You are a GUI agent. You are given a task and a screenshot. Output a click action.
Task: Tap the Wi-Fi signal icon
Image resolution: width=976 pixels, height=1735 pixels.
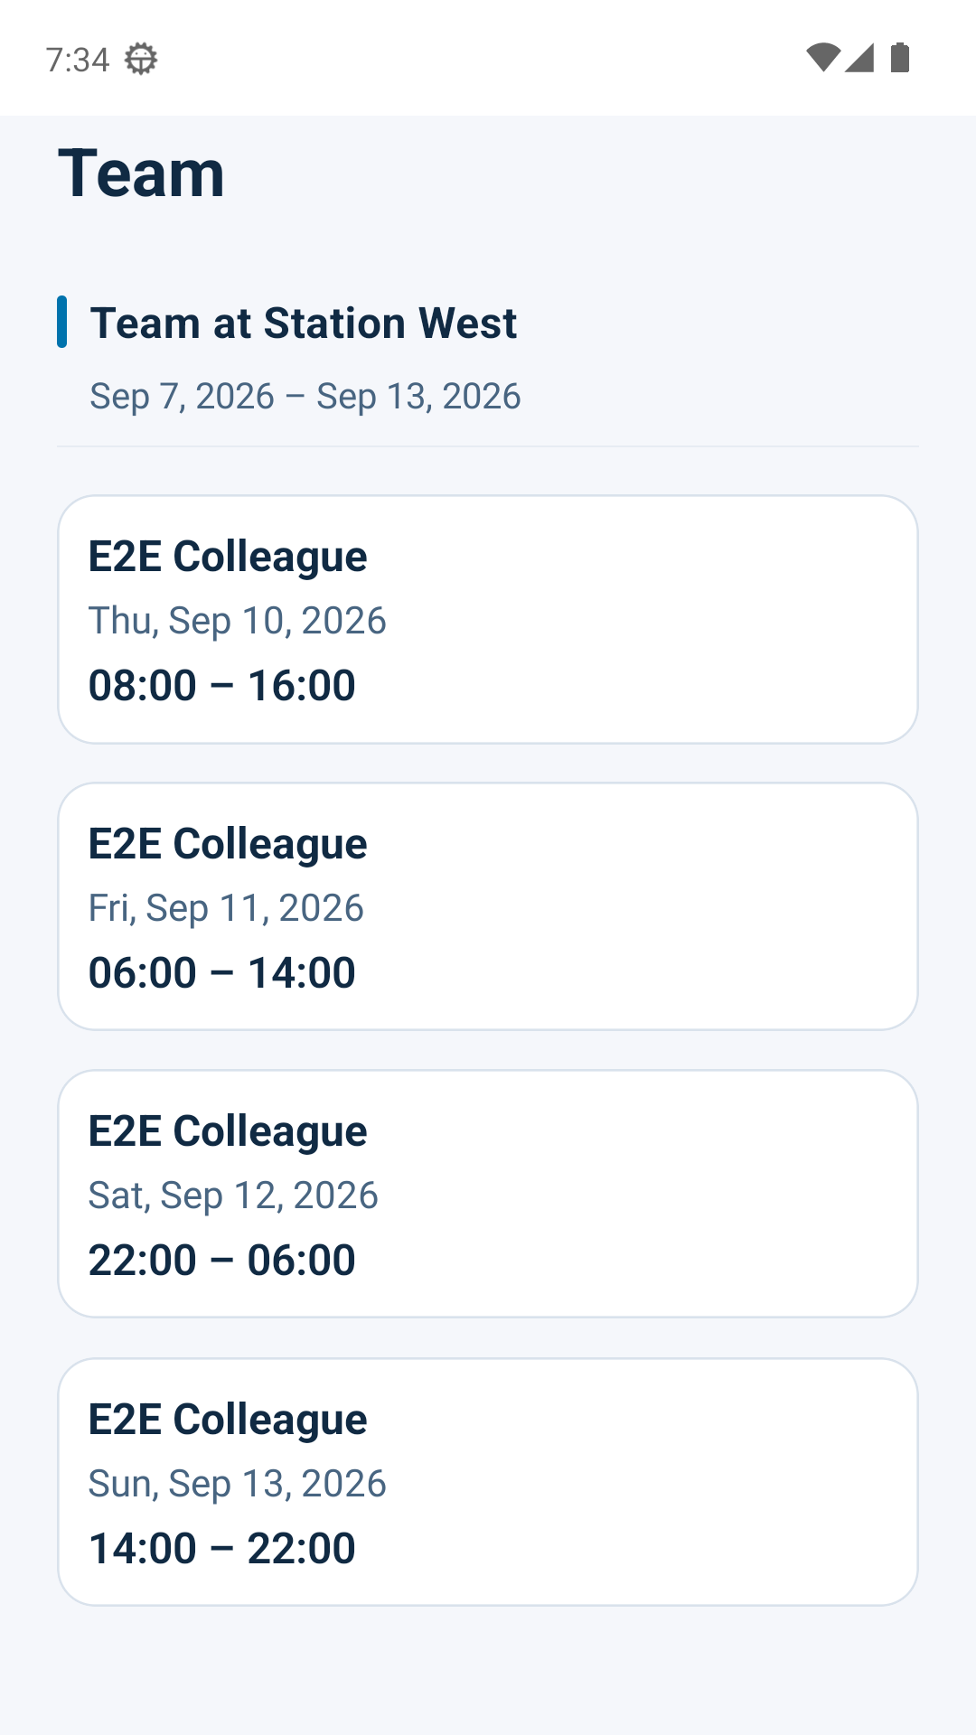(822, 58)
